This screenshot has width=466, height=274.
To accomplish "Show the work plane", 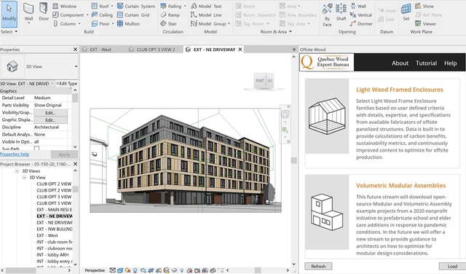I will (x=424, y=6).
